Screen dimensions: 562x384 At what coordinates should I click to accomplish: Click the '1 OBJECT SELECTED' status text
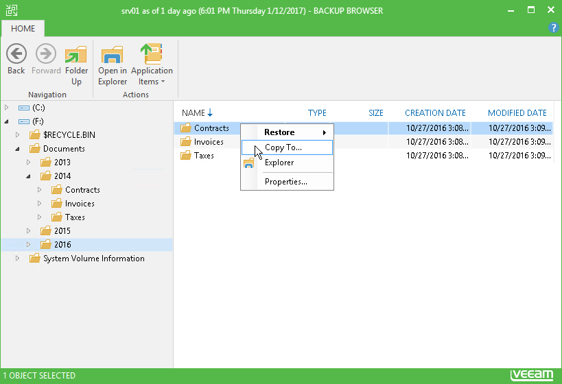pyautogui.click(x=39, y=376)
